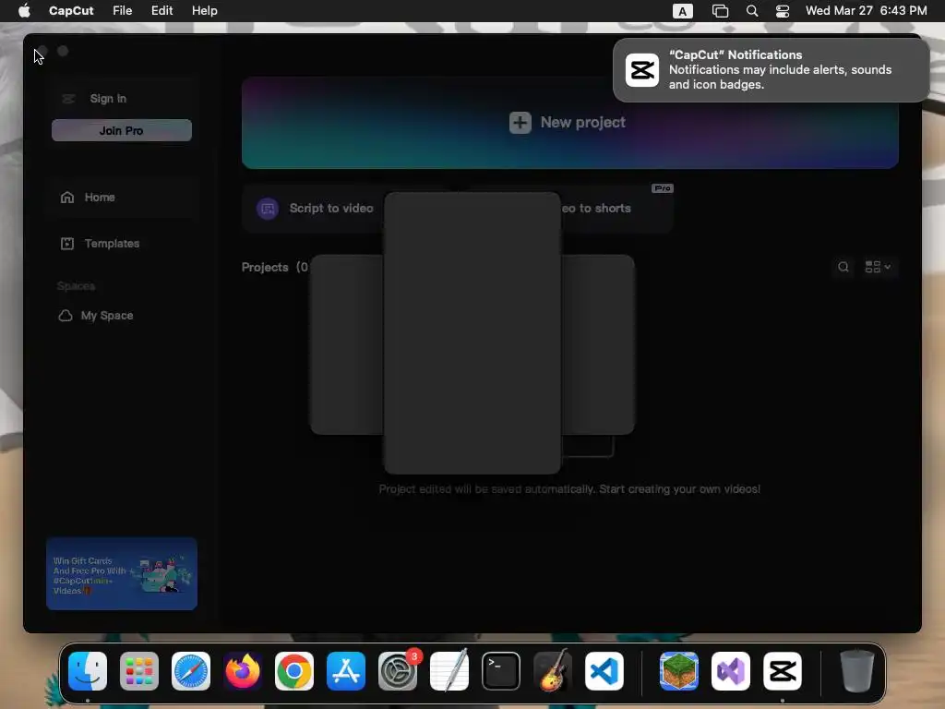
Task: Click Sign in in the sidebar
Action: 108,98
